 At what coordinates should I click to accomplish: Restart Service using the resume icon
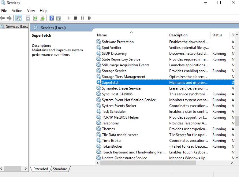click(x=89, y=18)
